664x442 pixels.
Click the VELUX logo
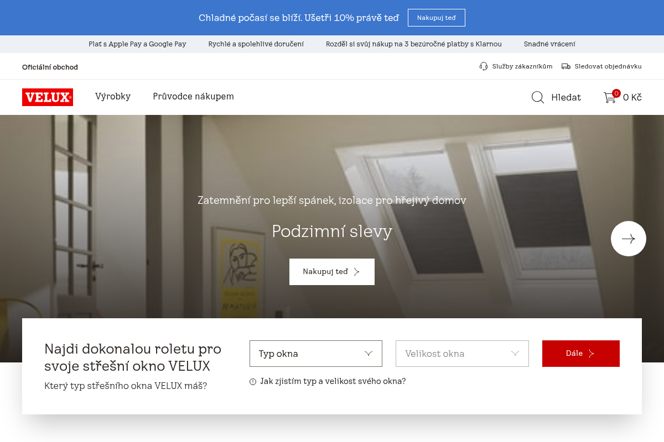(48, 97)
